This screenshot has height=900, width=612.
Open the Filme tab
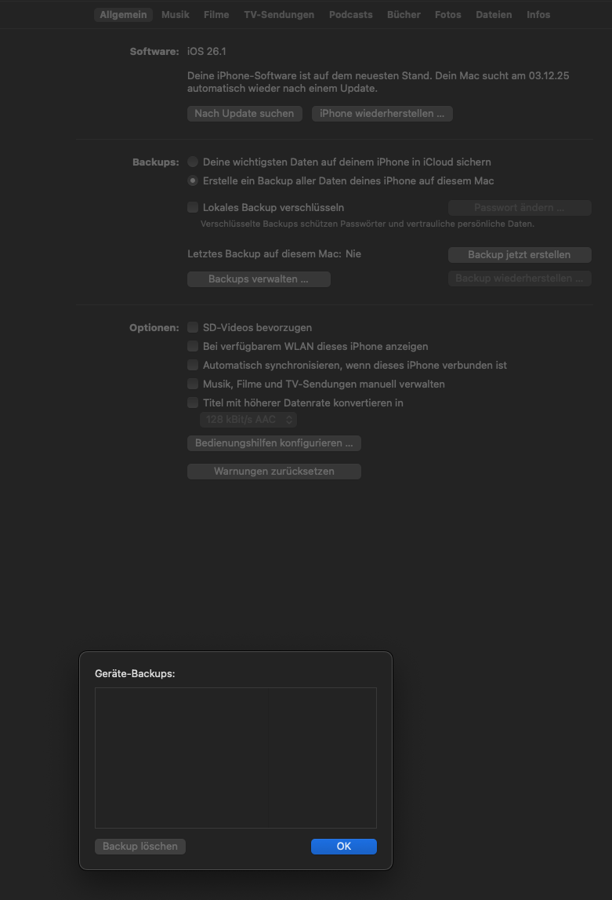216,15
